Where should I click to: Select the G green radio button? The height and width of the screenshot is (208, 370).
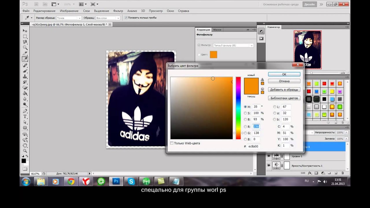click(245, 133)
